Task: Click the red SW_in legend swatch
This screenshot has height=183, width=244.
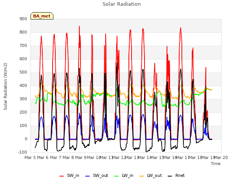Action: click(62, 176)
